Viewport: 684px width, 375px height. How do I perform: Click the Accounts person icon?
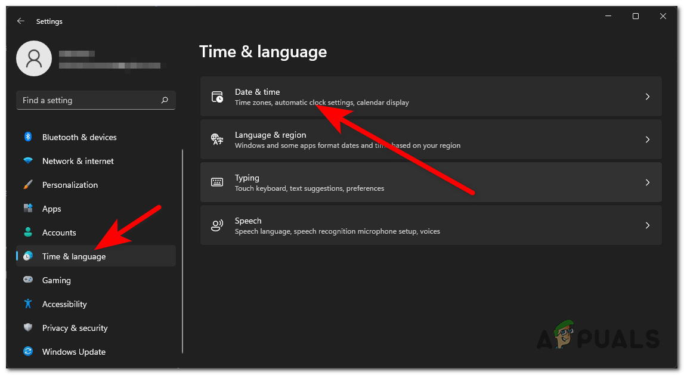point(28,233)
